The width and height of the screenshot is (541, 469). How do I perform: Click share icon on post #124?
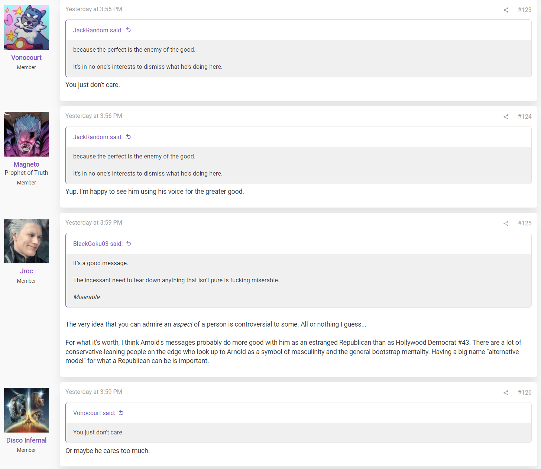(x=506, y=117)
